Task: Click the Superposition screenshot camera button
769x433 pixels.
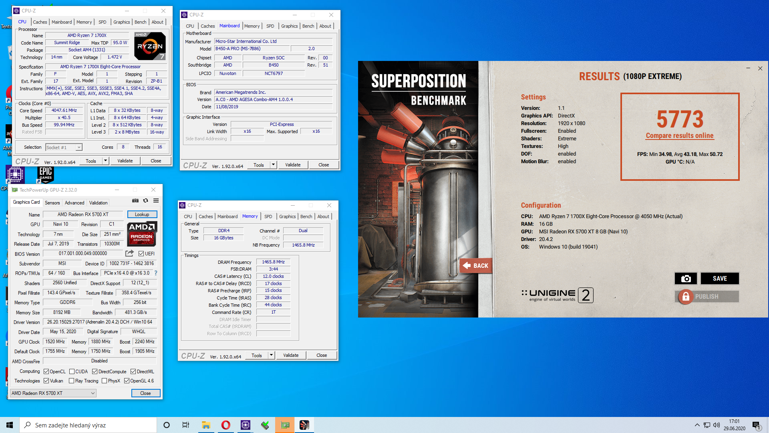Action: pos(686,278)
